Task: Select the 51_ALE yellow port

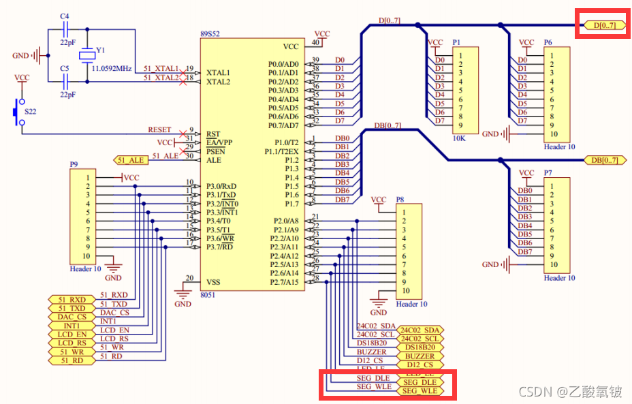Action: pyautogui.click(x=131, y=160)
